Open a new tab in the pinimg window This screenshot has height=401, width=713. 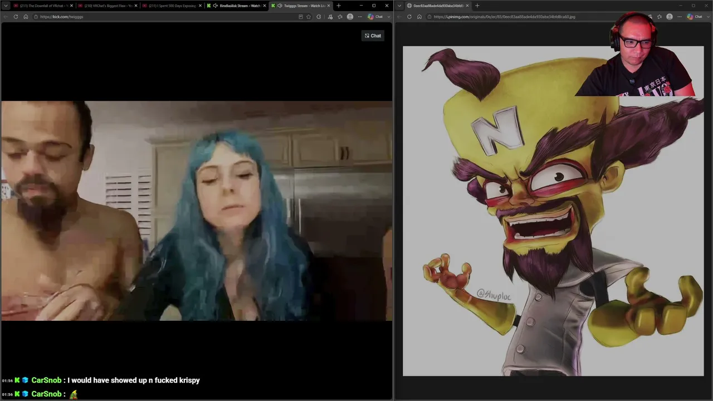tap(477, 6)
